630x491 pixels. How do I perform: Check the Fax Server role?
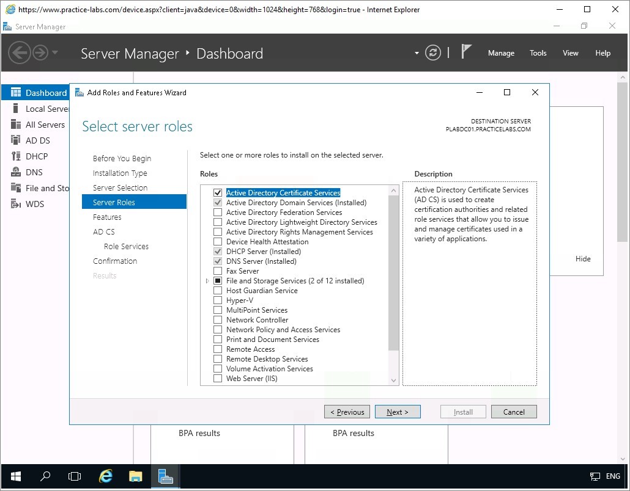[218, 271]
